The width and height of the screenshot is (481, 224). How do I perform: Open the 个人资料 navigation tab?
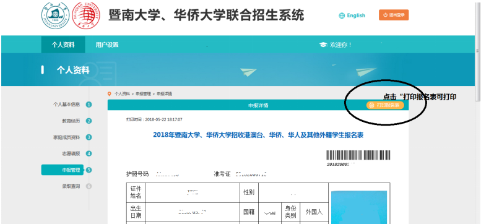tap(63, 45)
